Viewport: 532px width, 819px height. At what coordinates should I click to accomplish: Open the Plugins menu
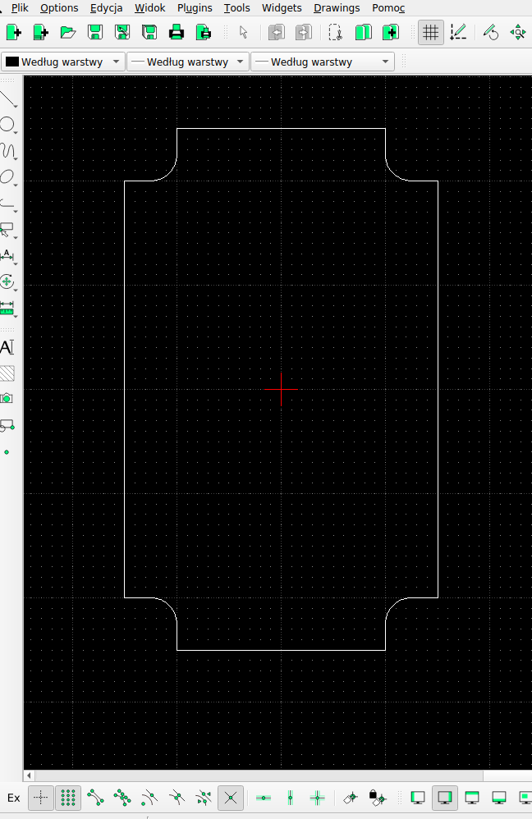click(195, 8)
